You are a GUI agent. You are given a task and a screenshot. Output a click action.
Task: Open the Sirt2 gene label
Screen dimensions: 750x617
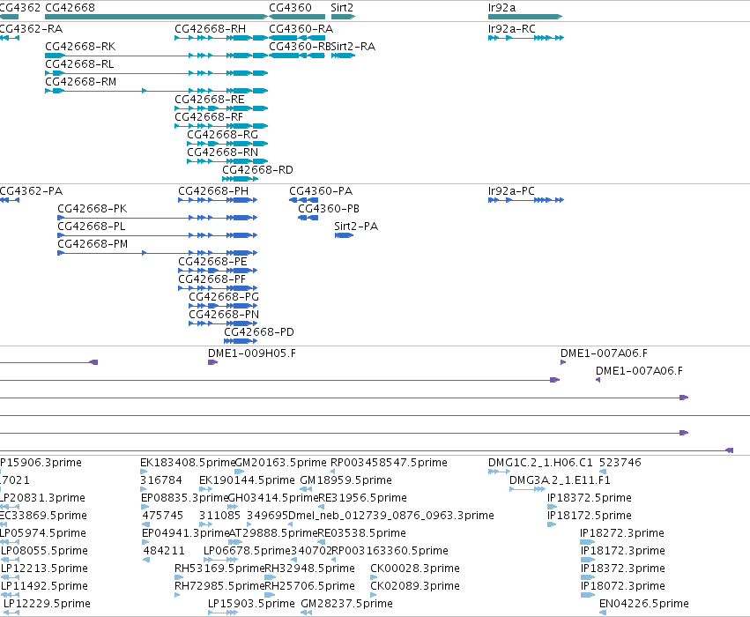[342, 8]
